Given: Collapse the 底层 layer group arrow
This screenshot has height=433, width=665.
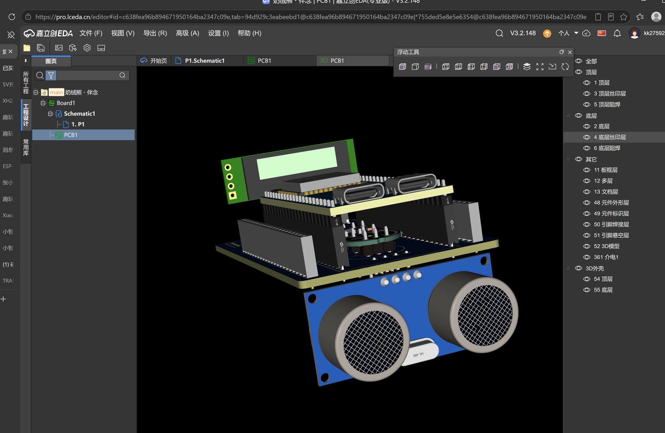Looking at the screenshot, I should (568, 116).
